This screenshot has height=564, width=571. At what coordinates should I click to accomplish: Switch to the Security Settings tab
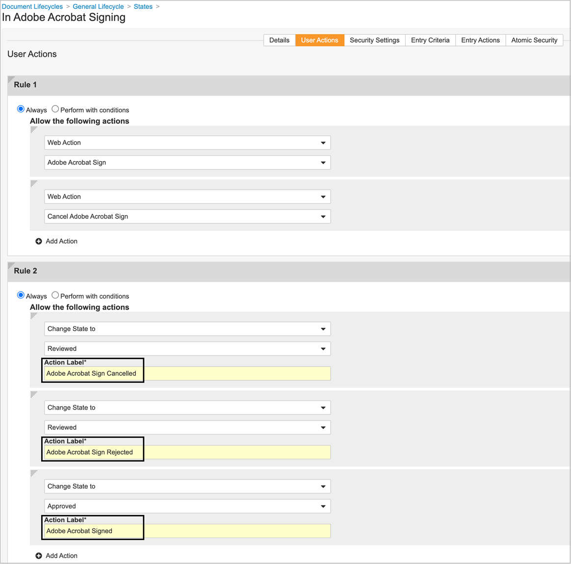click(x=374, y=40)
